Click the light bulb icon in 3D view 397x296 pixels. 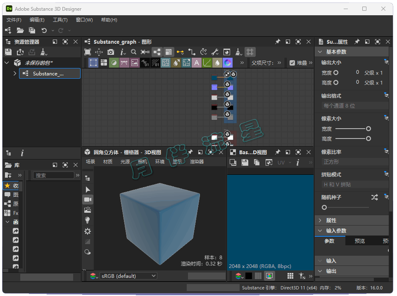tap(88, 221)
